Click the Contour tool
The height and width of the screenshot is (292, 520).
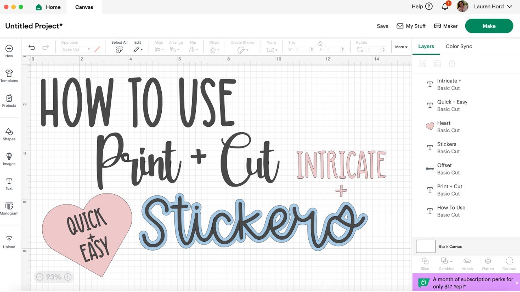tap(509, 264)
